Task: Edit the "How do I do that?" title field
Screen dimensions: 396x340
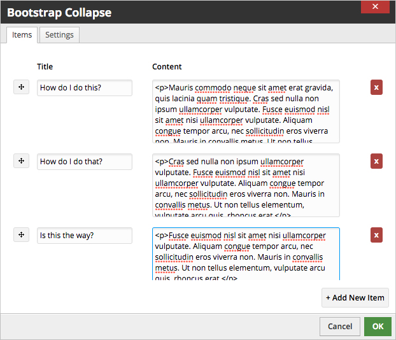Action: 85,162
